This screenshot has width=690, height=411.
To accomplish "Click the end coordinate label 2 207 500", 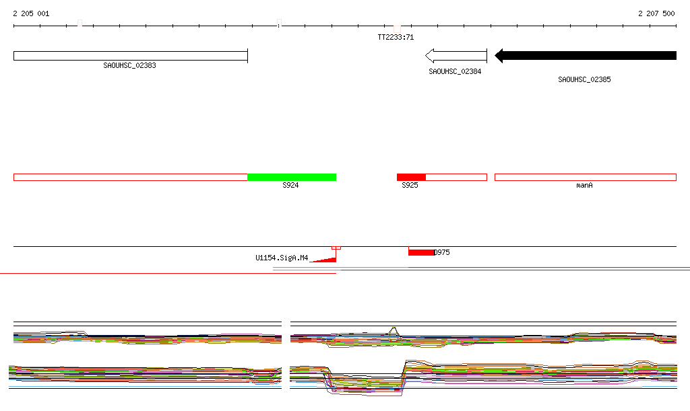I will [x=656, y=13].
